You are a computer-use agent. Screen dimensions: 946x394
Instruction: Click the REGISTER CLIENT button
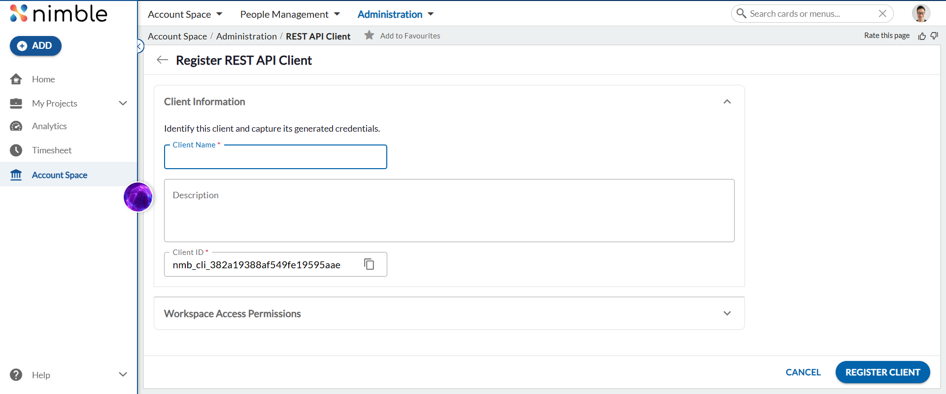[882, 372]
